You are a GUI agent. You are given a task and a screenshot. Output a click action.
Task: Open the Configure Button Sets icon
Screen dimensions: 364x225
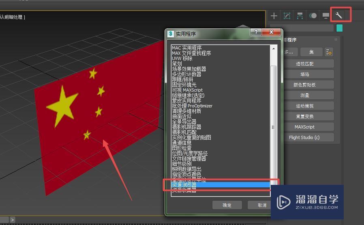click(328, 52)
